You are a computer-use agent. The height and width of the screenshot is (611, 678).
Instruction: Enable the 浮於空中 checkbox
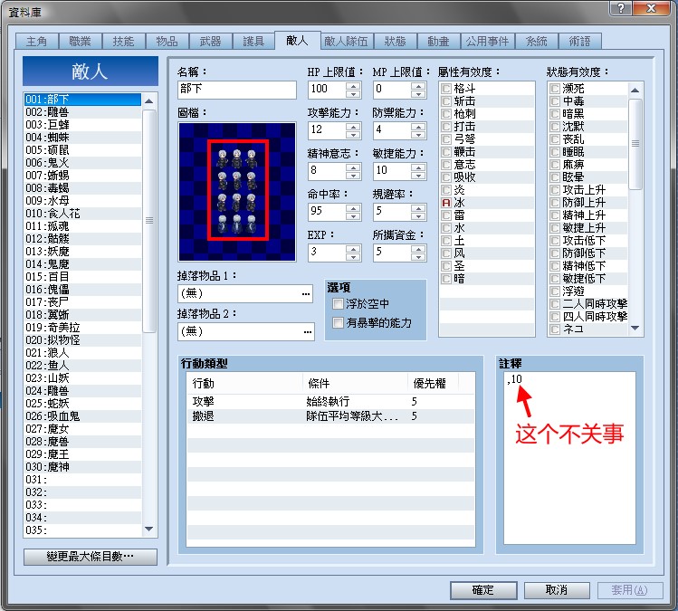pos(339,304)
